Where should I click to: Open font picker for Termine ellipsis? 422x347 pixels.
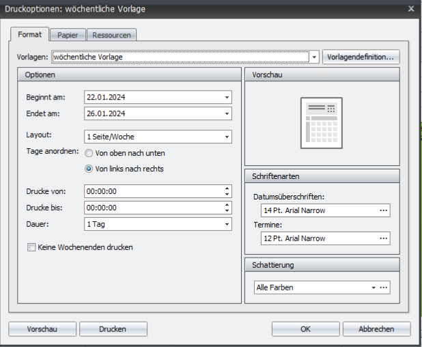click(384, 238)
